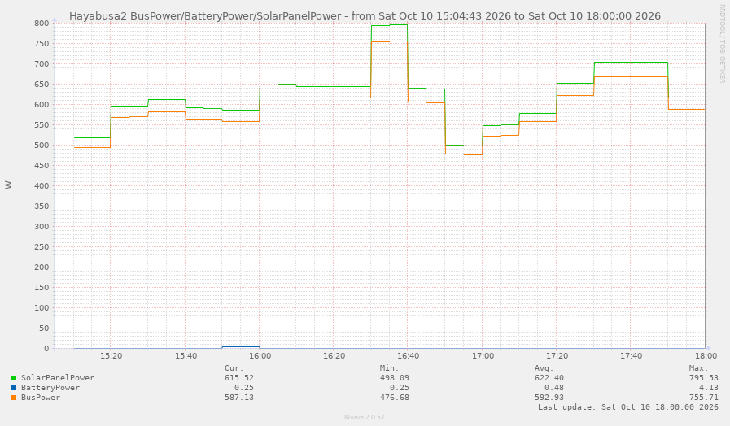The height and width of the screenshot is (426, 730).
Task: Click the 16:40 time axis label
Action: 409,356
